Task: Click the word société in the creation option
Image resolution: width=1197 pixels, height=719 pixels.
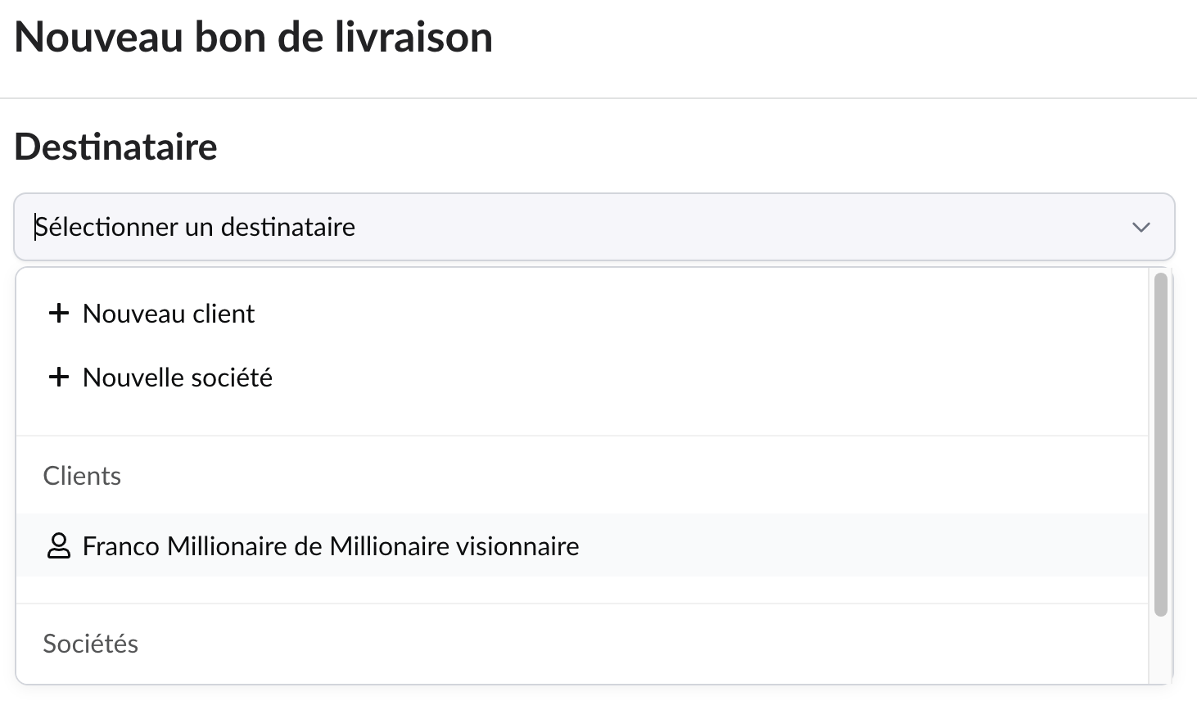Action: tap(233, 378)
